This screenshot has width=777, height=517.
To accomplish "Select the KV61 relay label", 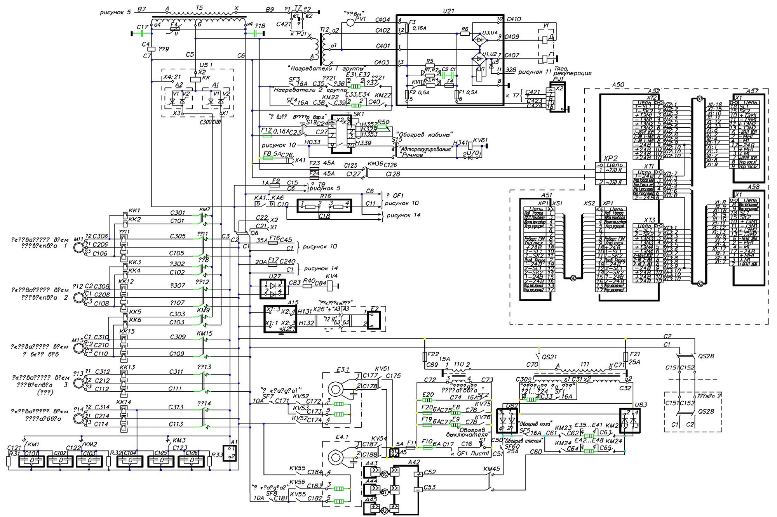I will click(480, 140).
